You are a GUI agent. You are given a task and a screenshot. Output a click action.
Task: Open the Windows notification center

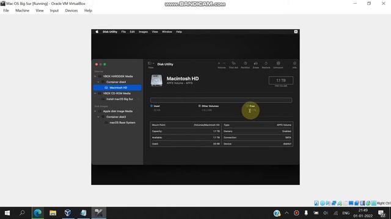[x=381, y=213]
